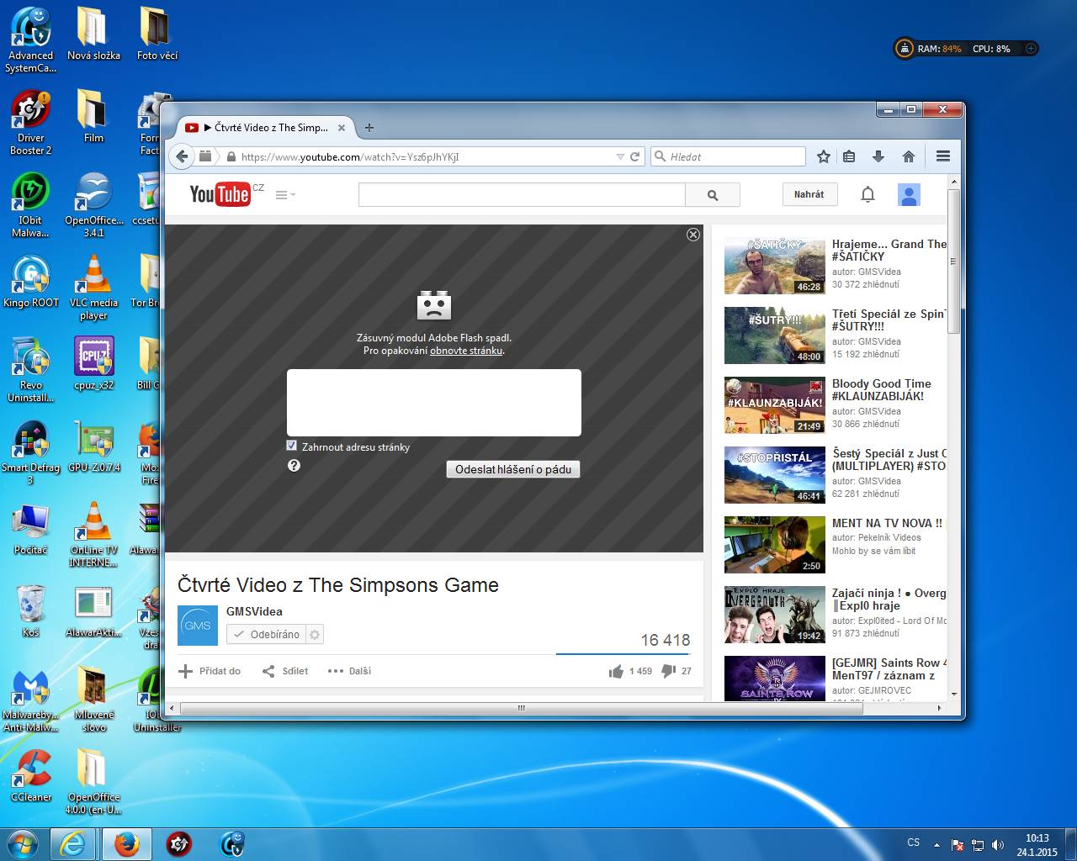
Task: Go to the Firefox home page icon
Action: click(909, 156)
